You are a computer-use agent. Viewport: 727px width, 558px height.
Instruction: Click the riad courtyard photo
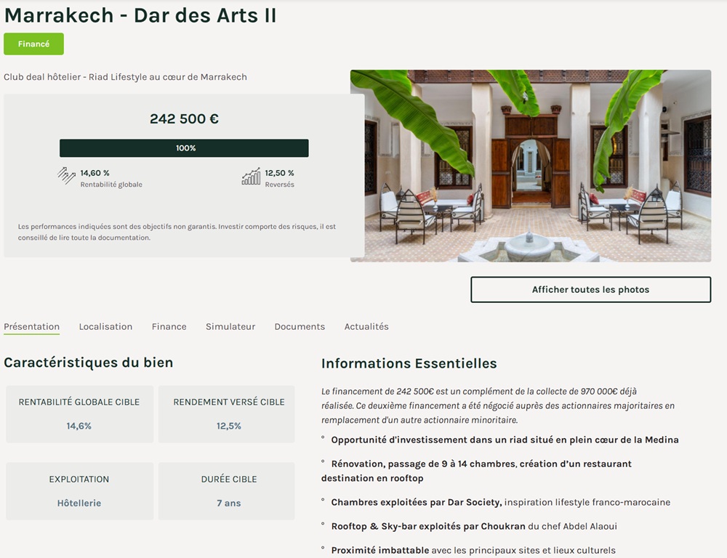[x=530, y=166]
